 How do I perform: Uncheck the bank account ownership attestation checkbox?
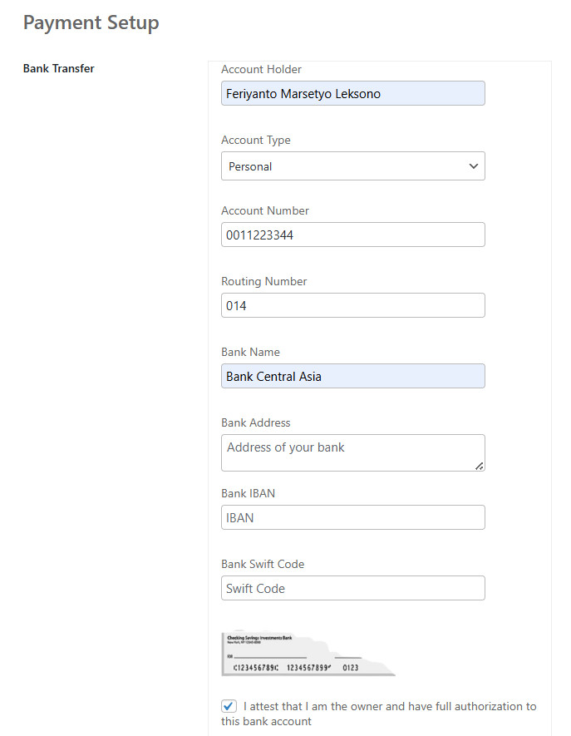tap(229, 706)
